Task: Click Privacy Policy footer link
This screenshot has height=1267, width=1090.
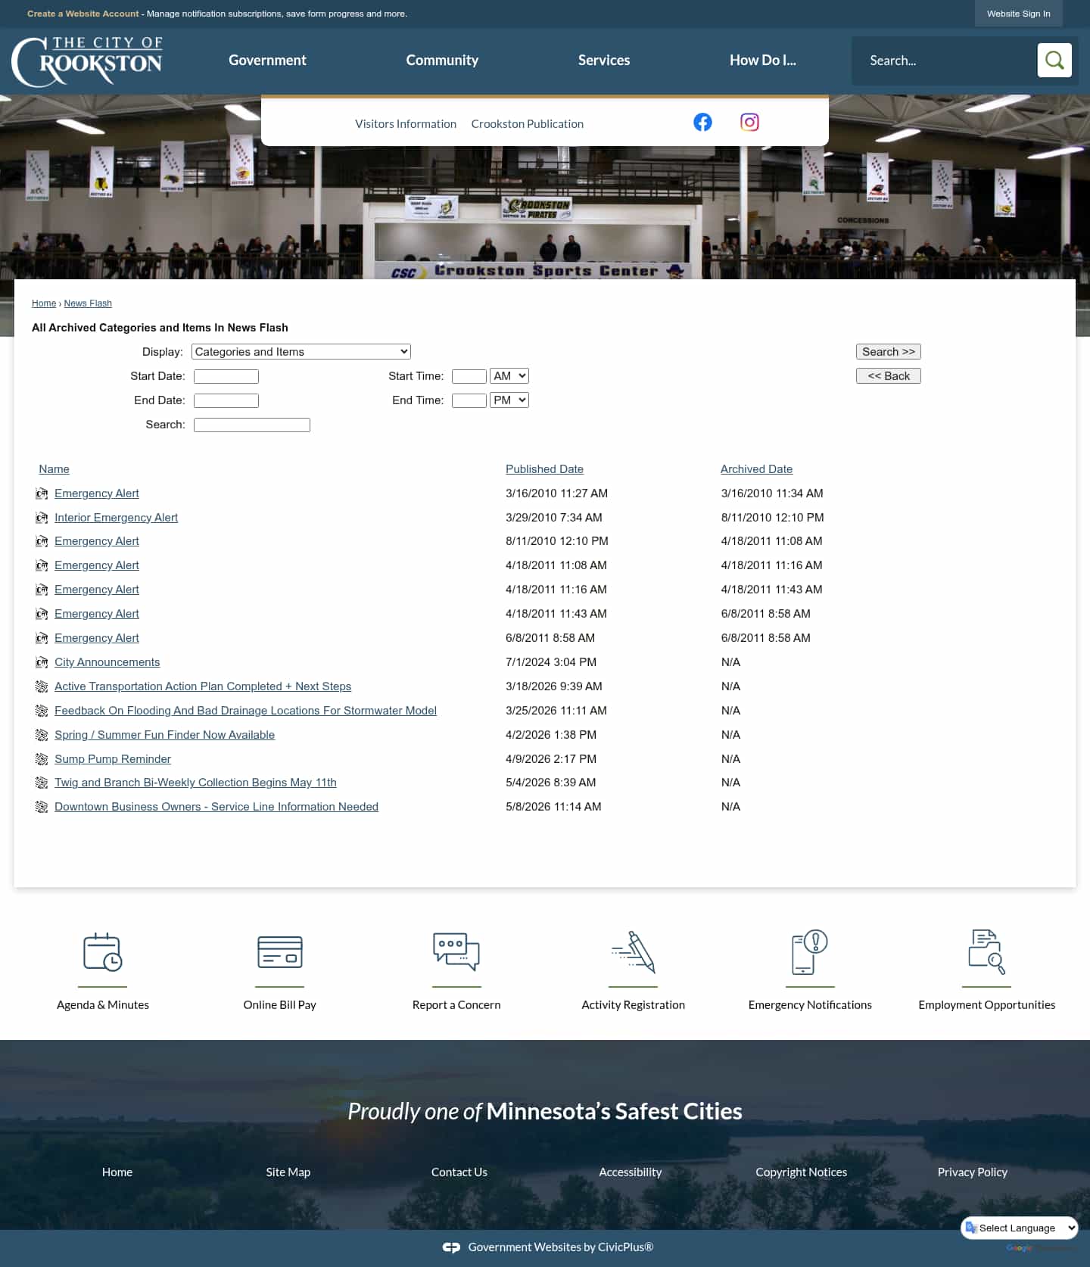Action: pos(973,1172)
